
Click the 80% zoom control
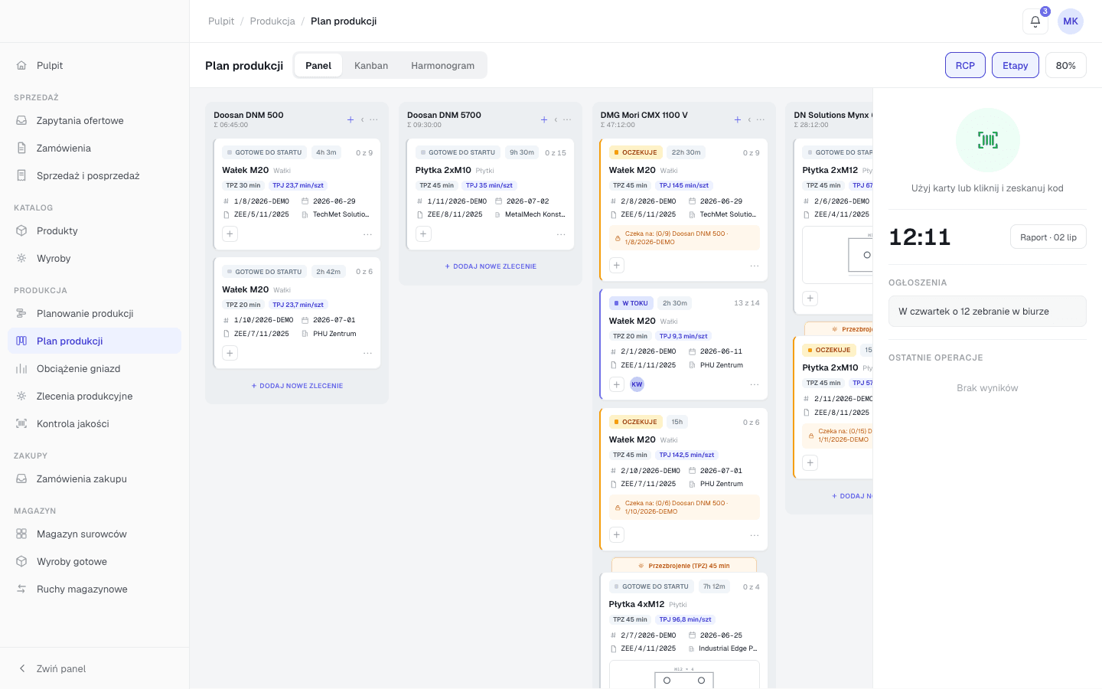click(1065, 65)
